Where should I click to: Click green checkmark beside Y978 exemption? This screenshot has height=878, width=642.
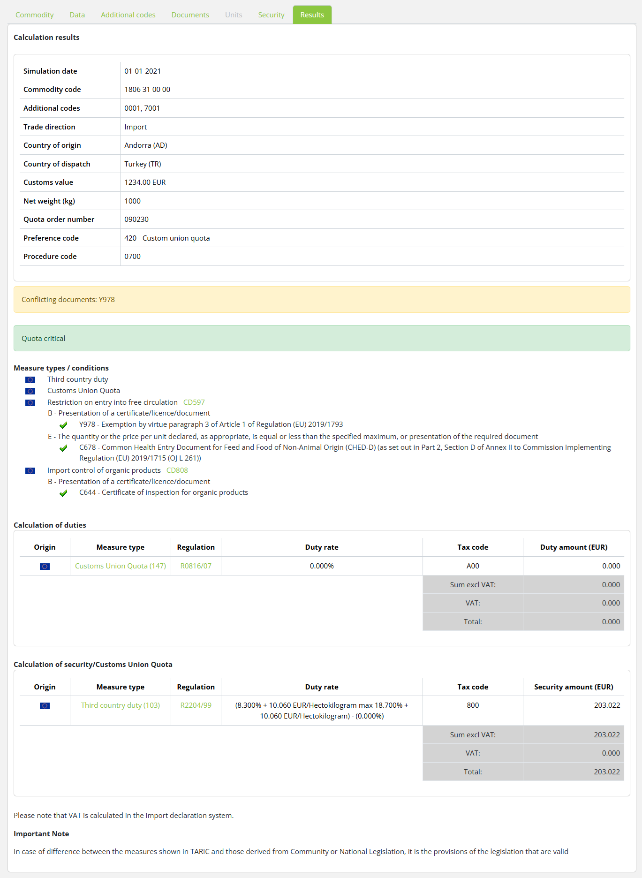point(63,425)
